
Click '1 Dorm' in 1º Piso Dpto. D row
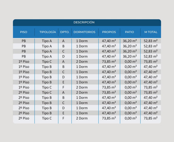click(x=82, y=77)
